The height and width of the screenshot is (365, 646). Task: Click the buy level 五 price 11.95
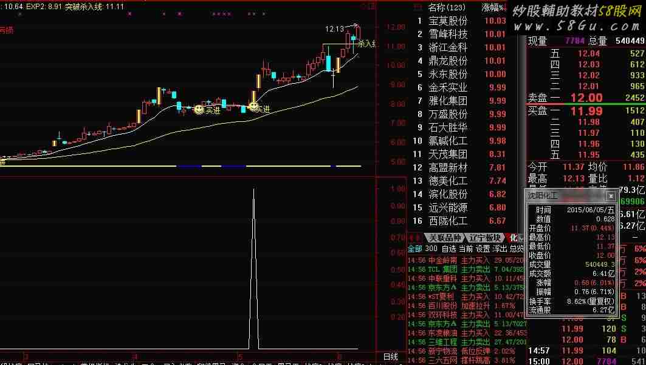click(589, 155)
